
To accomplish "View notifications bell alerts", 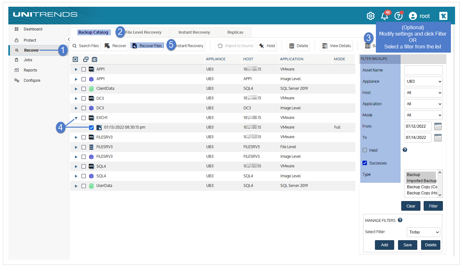I will [385, 16].
